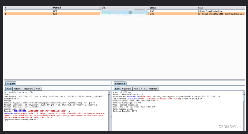
Task: Switch to the Raw tab in Response
Action: pos(117,89)
